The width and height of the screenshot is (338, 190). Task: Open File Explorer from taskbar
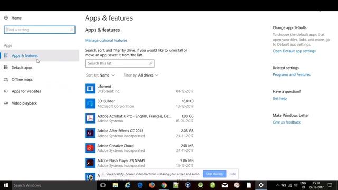click(x=115, y=185)
